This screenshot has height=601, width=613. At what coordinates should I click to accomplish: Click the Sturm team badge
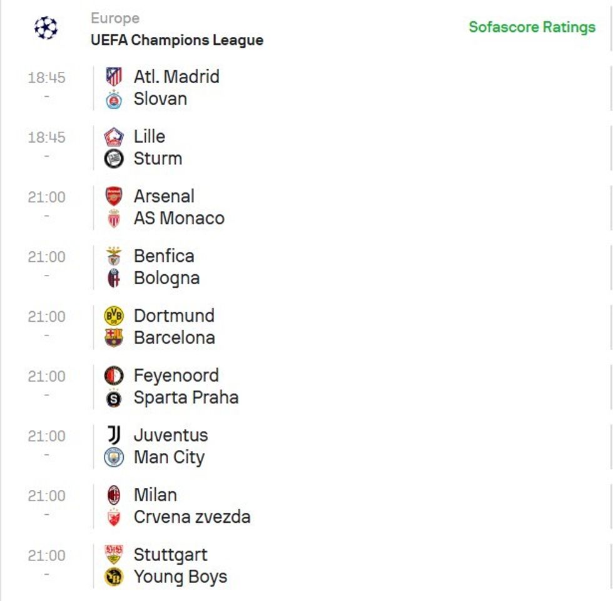pos(114,157)
